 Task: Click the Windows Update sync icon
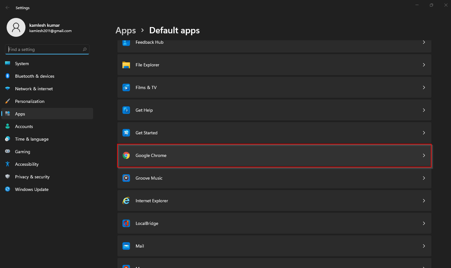tap(8, 189)
